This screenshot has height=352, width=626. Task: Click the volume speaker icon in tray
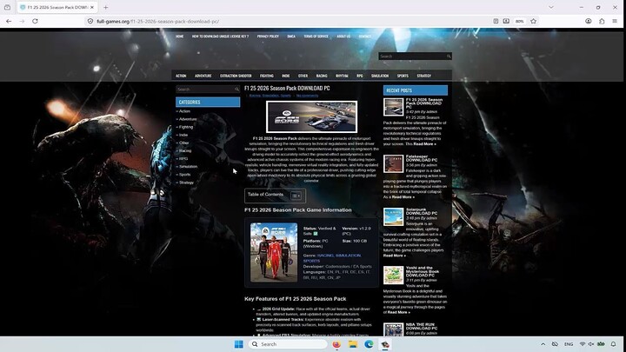591,344
